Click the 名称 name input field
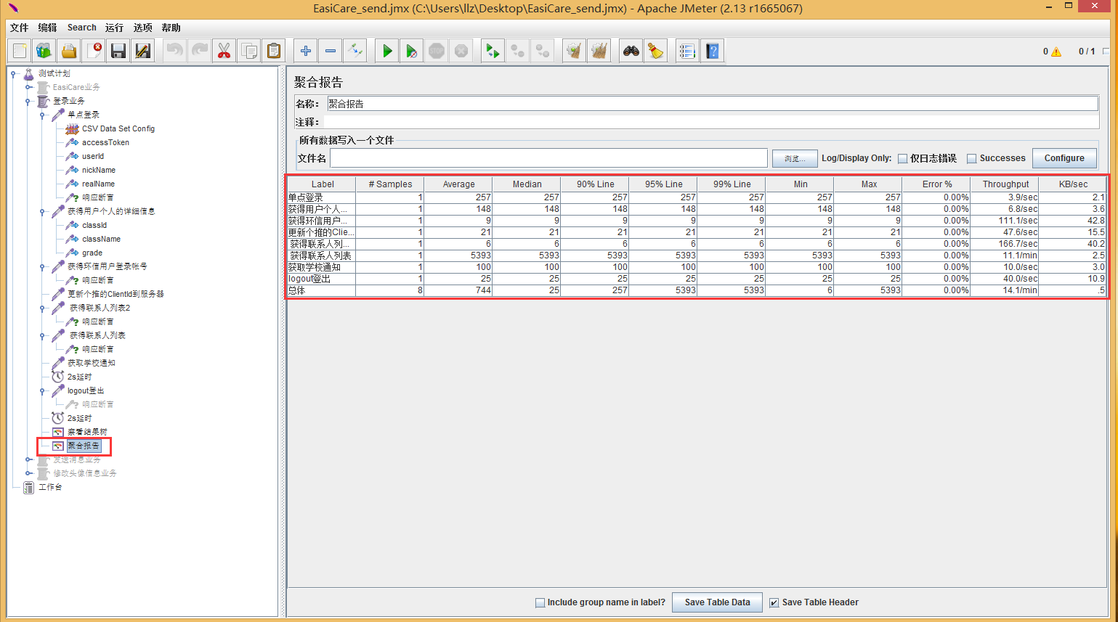 pyautogui.click(x=713, y=104)
